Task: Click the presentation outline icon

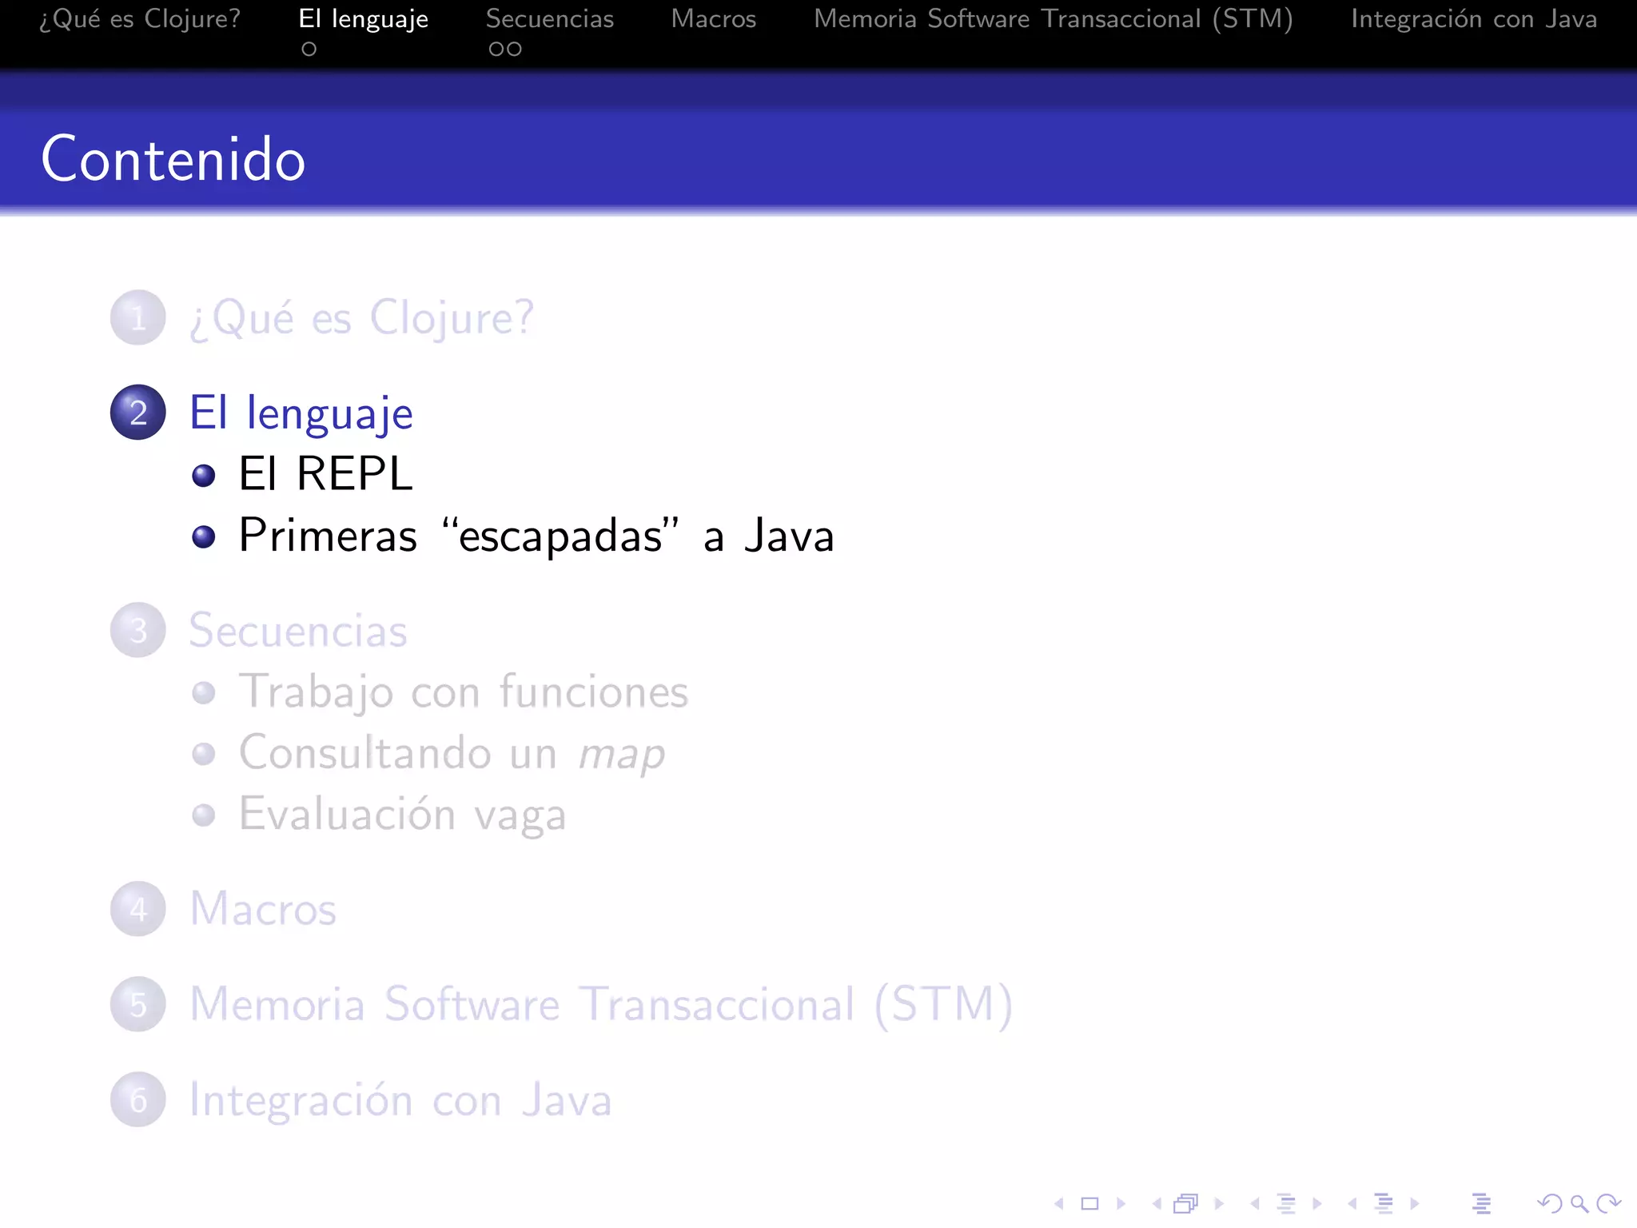Action: coord(1481,1203)
